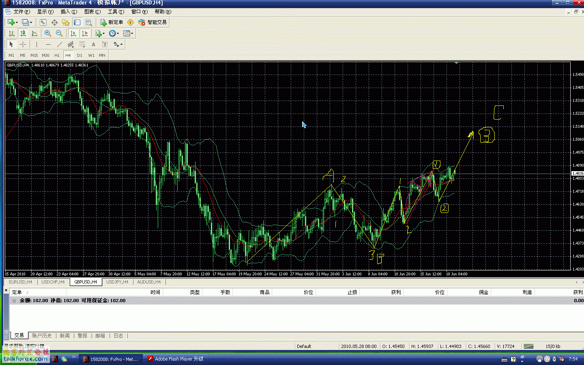Open the 插入 (Insert) menu
The height and width of the screenshot is (365, 584).
69,12
